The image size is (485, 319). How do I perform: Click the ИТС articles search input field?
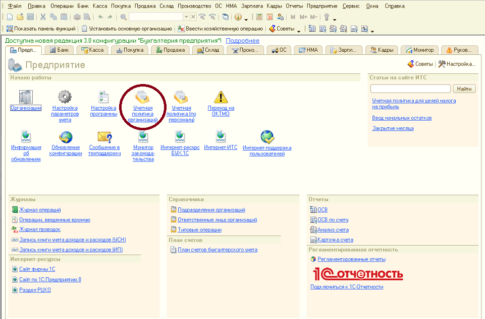(410, 89)
